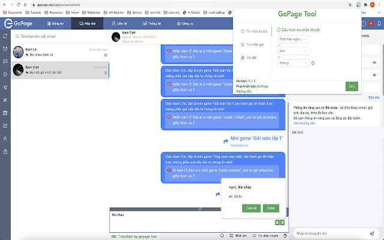Viewport: 384px width, 240px height.
Task: Open the Liên hệ tab
Action: click(119, 23)
